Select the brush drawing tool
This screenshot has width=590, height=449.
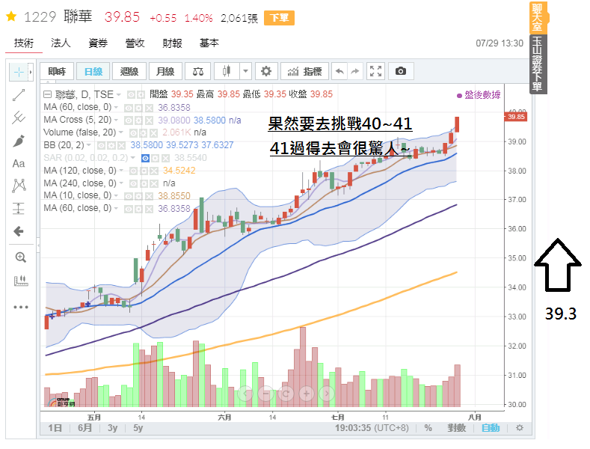[x=19, y=141]
